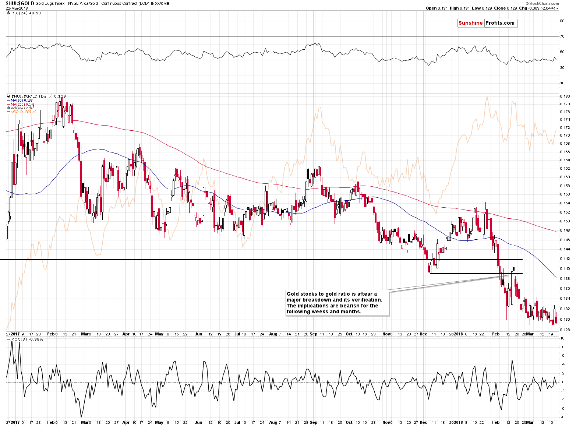Image resolution: width=576 pixels, height=426 pixels.
Task: Click the Open 0.131 value
Action: point(437,8)
